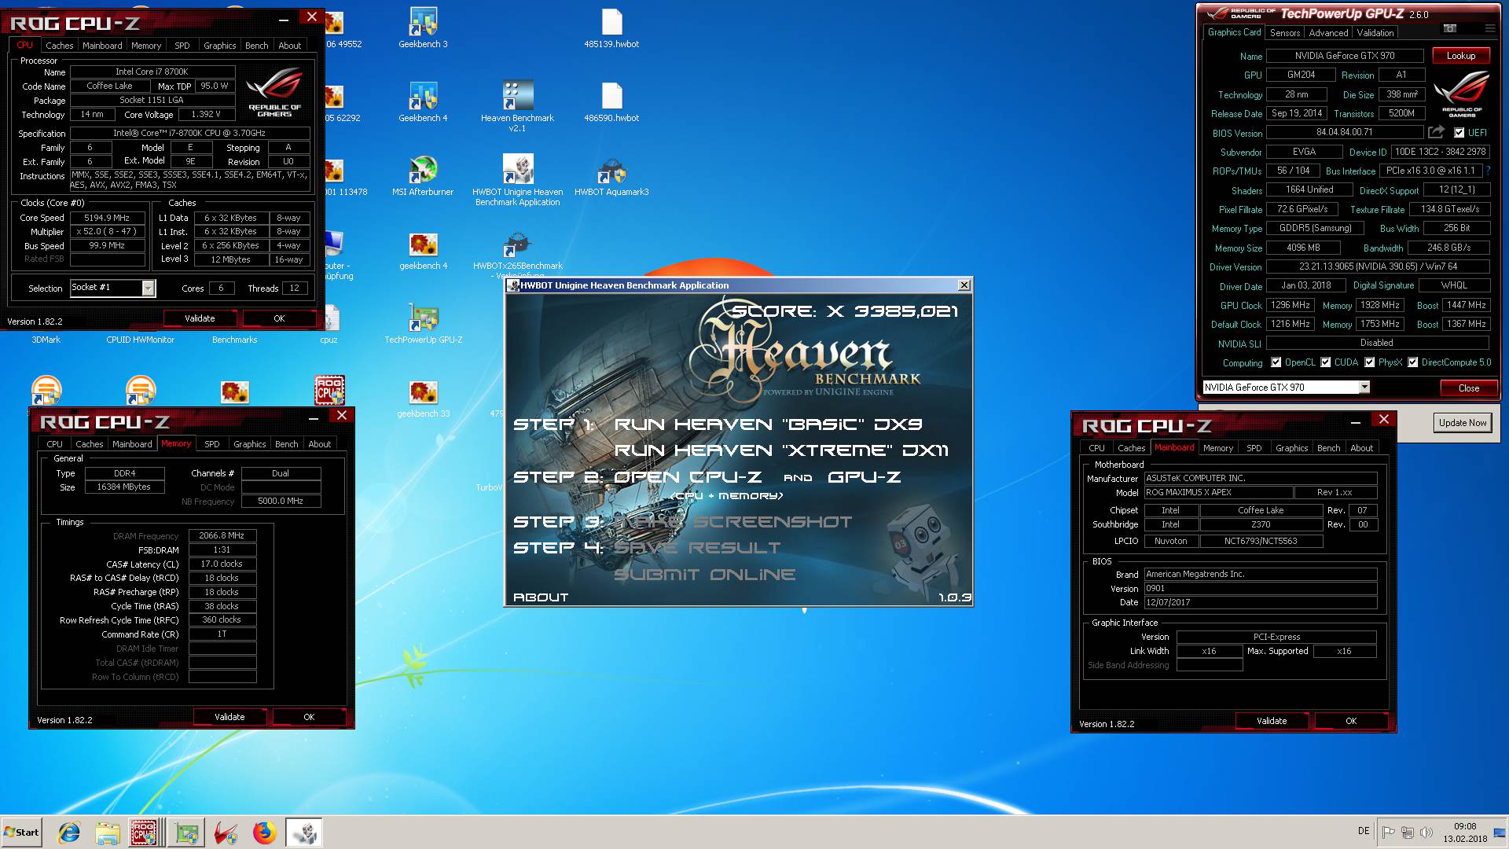Image resolution: width=1509 pixels, height=849 pixels.
Task: Click Submit Online in Heaven benchmark window
Action: pyautogui.click(x=704, y=575)
